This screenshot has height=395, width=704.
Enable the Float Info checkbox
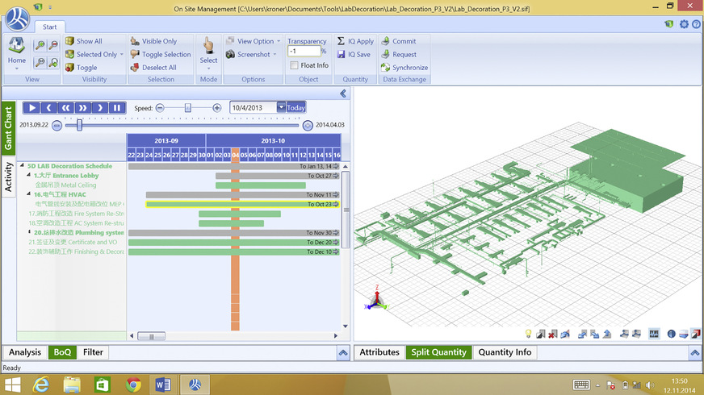(x=295, y=65)
